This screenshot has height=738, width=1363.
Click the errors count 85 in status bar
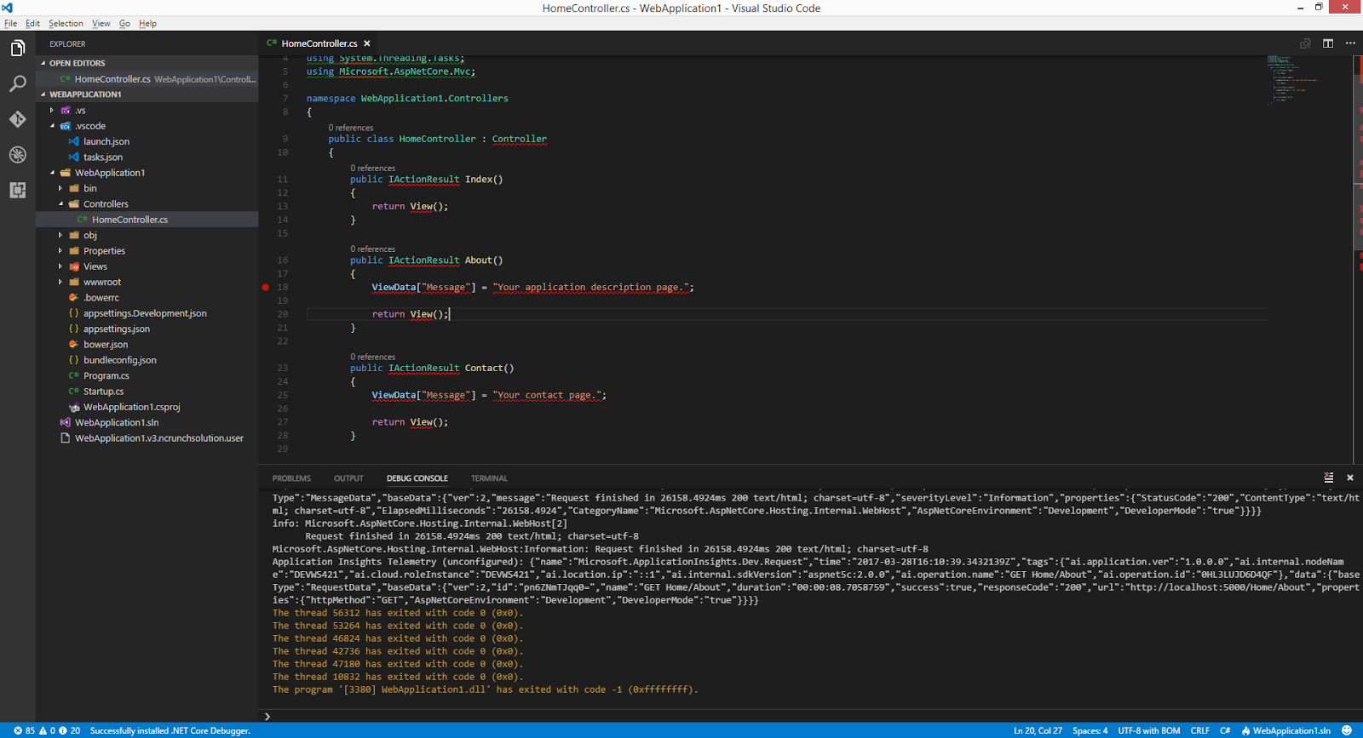[25, 730]
